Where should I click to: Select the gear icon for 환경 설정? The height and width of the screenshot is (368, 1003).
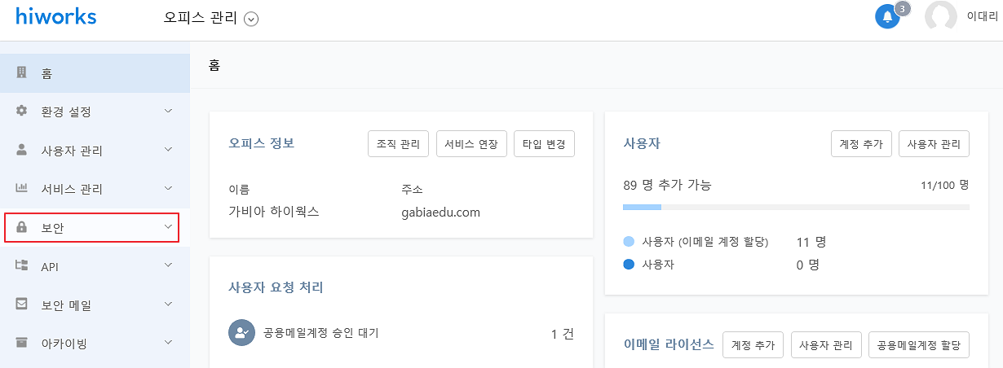pyautogui.click(x=22, y=111)
